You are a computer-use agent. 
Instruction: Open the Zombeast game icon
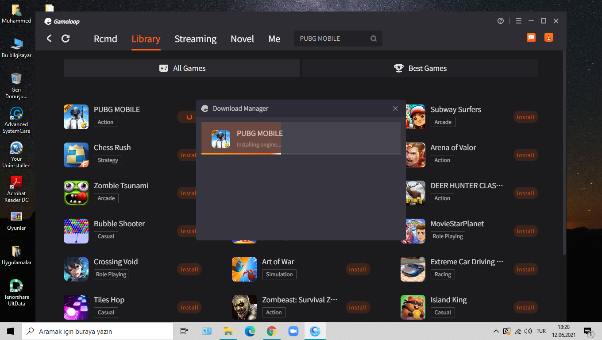(244, 307)
